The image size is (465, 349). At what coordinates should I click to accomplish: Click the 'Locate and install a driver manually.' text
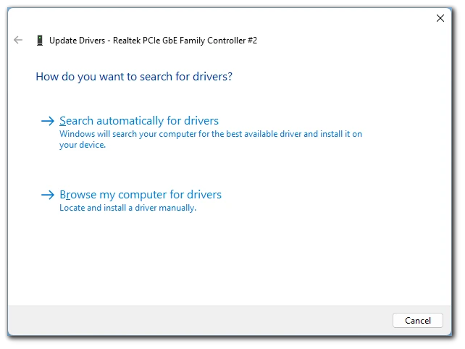coord(127,208)
